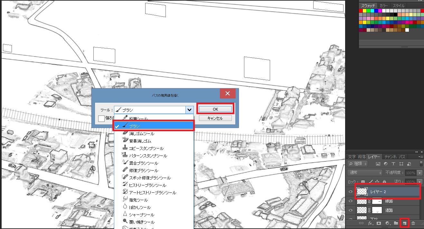Screen dimensions: 424x229
Task: Open the layer style fx menu icon
Action: point(370,223)
